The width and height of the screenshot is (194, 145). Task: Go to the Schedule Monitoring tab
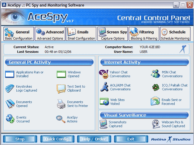(x=175, y=34)
